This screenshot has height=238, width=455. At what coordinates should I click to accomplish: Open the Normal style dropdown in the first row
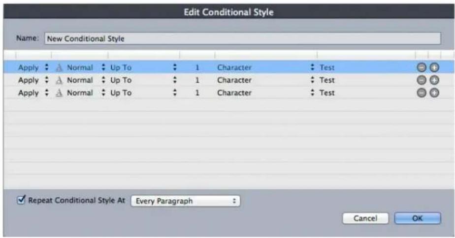coord(86,67)
